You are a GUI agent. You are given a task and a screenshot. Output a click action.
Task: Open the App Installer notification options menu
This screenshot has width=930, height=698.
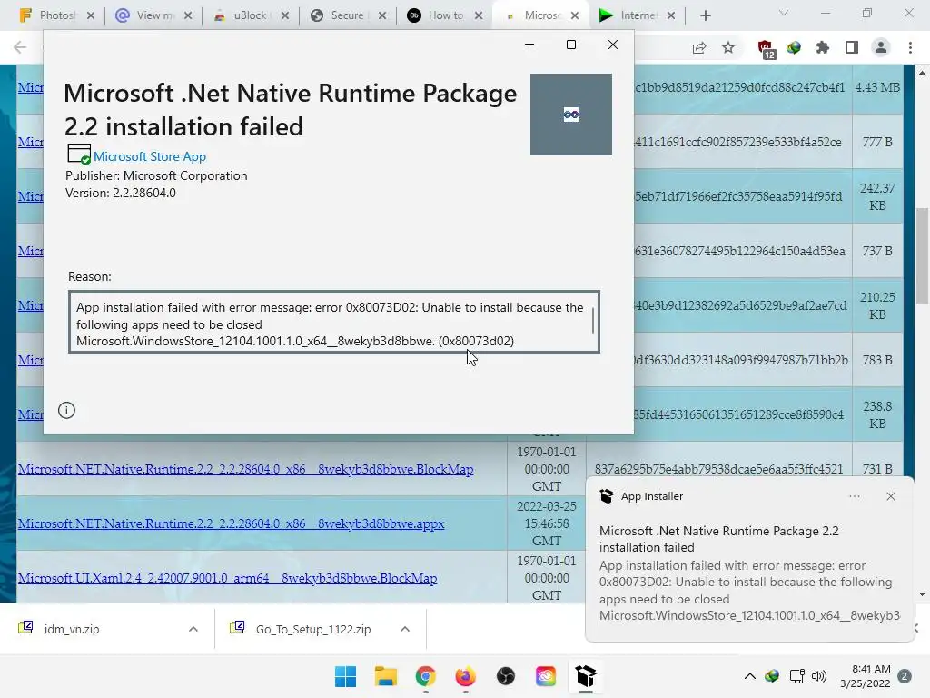click(854, 496)
